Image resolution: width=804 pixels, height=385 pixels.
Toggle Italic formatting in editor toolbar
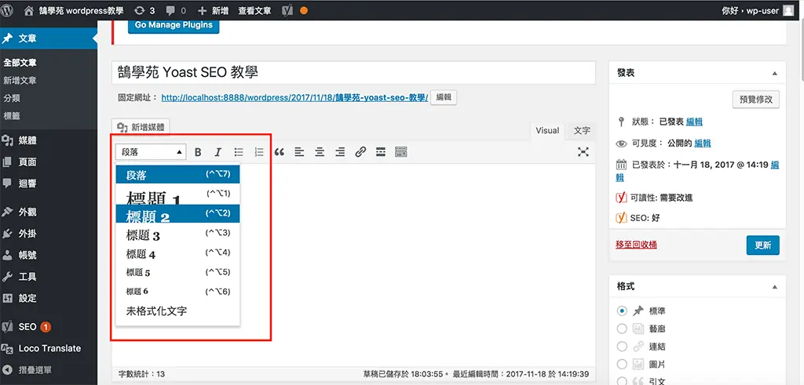[218, 152]
